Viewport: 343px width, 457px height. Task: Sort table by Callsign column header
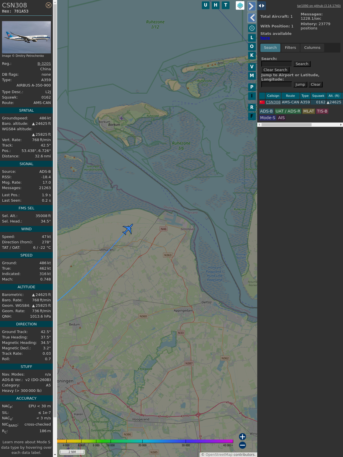273,96
